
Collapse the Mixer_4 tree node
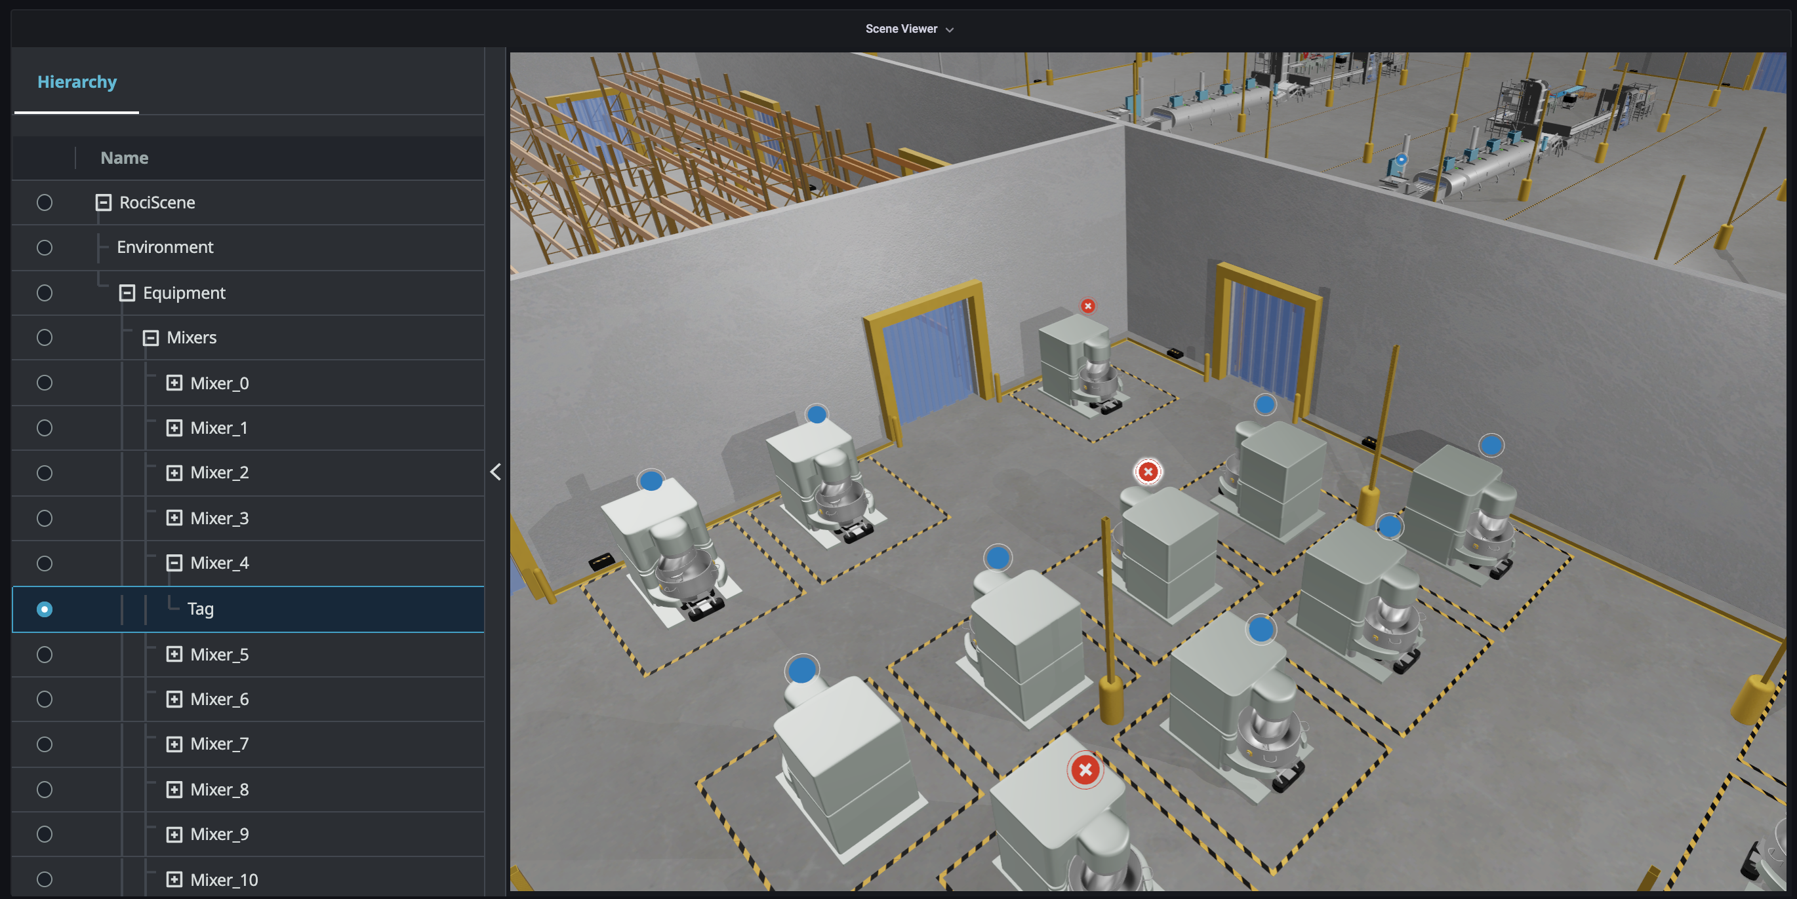click(x=174, y=562)
